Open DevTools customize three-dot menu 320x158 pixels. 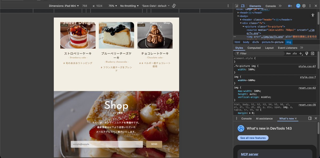pos(310,6)
